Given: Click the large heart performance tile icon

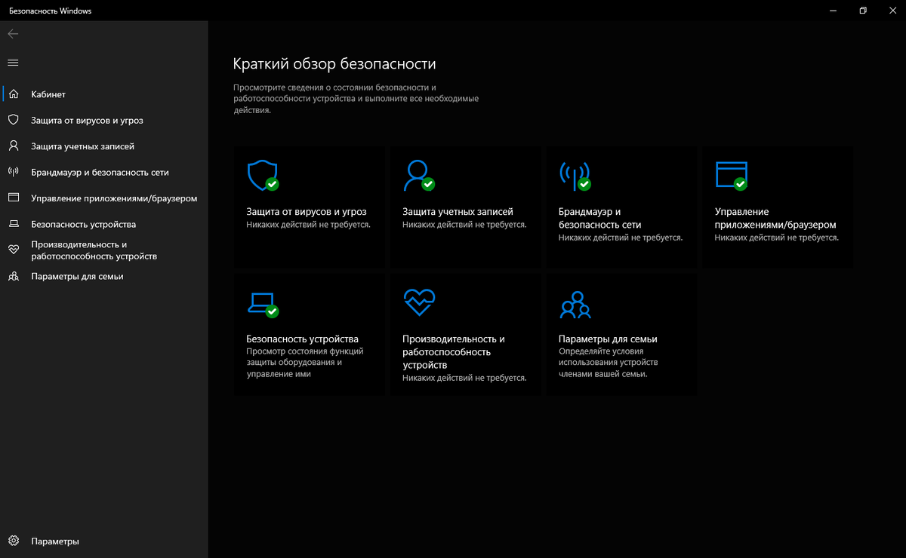Looking at the screenshot, I should click(419, 302).
